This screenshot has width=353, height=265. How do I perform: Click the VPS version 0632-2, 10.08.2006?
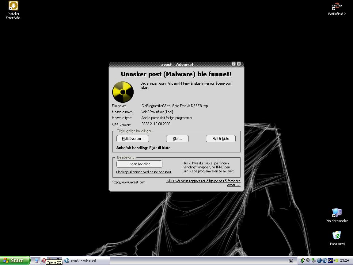(x=156, y=124)
